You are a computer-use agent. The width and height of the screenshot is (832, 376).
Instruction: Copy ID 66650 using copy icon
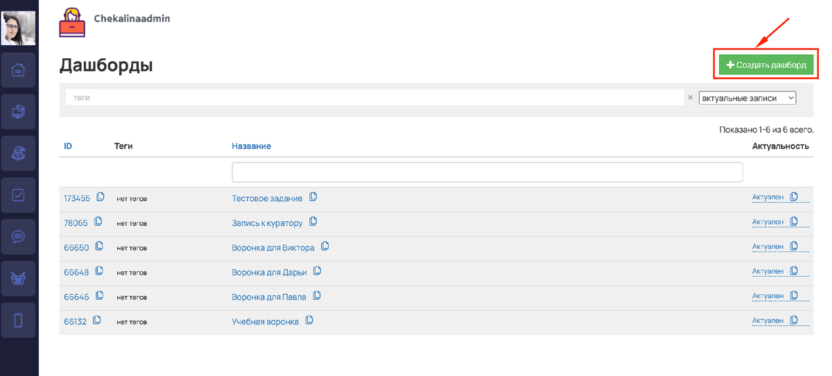[x=99, y=246]
